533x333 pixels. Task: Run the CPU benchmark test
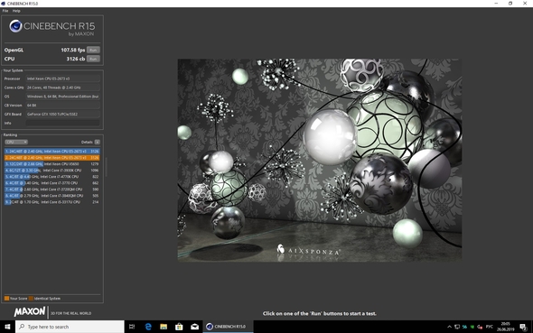pos(93,59)
